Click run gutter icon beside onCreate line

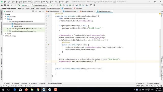click(x=49, y=16)
